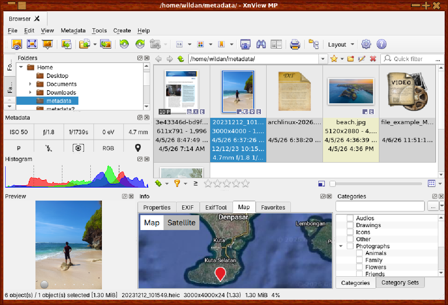
Task: Enable the Drawings category checkbox
Action: [350, 225]
